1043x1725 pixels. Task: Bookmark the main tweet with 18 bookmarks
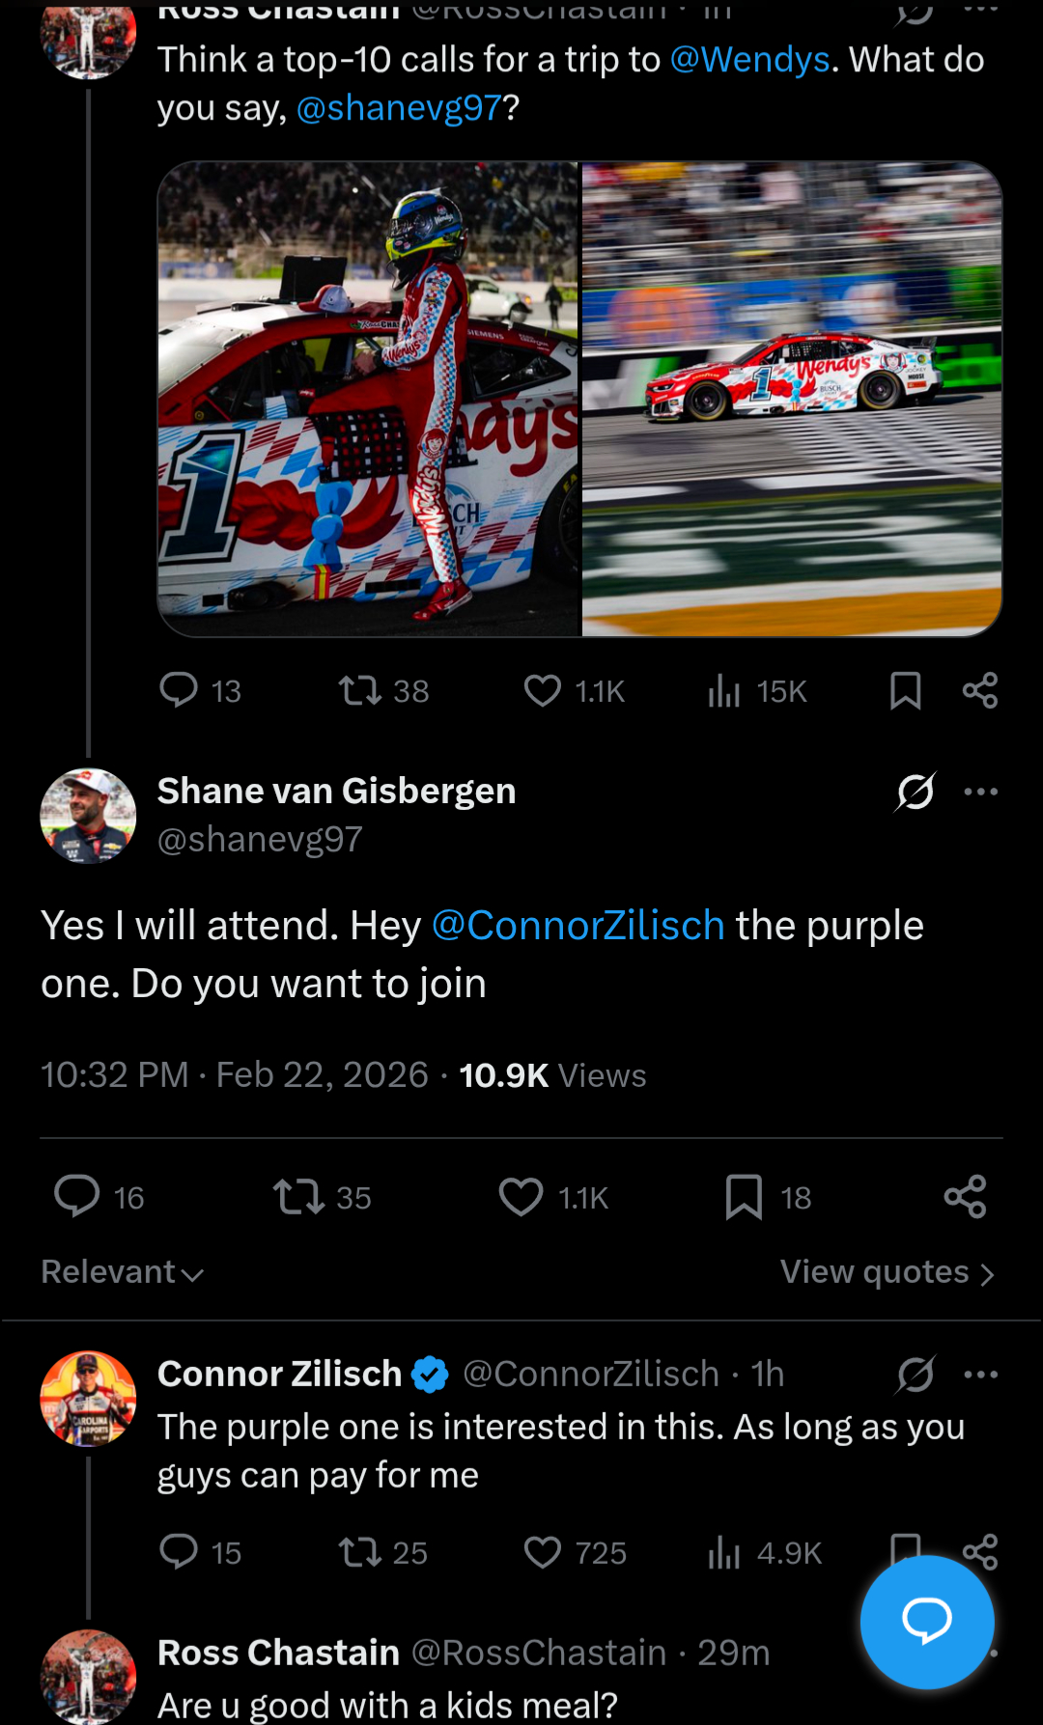pos(744,1197)
